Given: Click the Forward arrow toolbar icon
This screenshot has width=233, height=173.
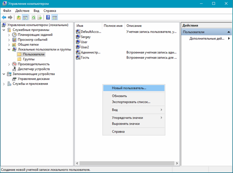Looking at the screenshot, I should (10, 17).
